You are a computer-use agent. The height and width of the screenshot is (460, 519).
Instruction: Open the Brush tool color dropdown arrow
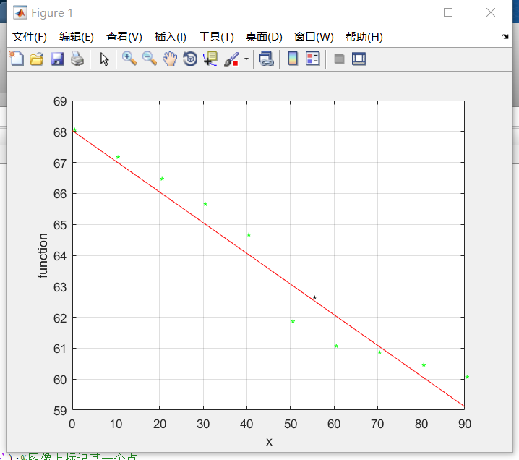[246, 59]
